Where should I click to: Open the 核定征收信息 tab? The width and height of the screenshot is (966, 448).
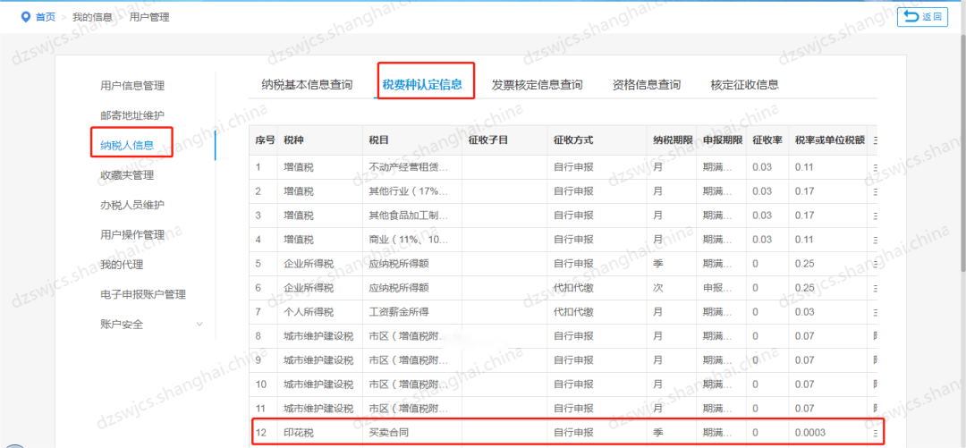tap(744, 85)
